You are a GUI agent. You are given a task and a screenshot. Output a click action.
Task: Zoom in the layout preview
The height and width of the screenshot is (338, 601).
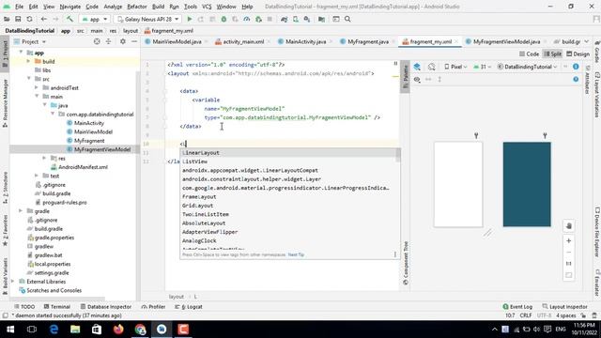tap(569, 240)
